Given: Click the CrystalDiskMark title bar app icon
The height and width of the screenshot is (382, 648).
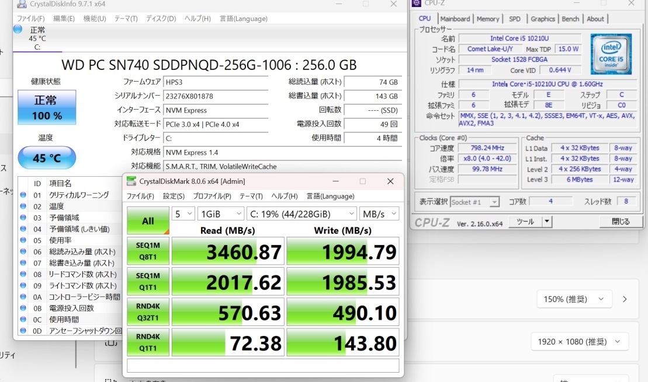Looking at the screenshot, I should (x=131, y=181).
